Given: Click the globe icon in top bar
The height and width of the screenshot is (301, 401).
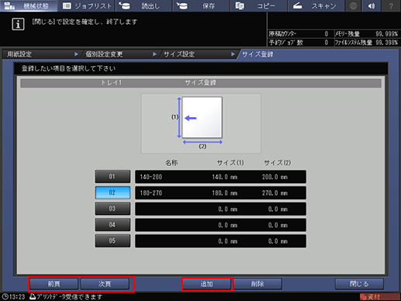Looking at the screenshot, I should [353, 5].
